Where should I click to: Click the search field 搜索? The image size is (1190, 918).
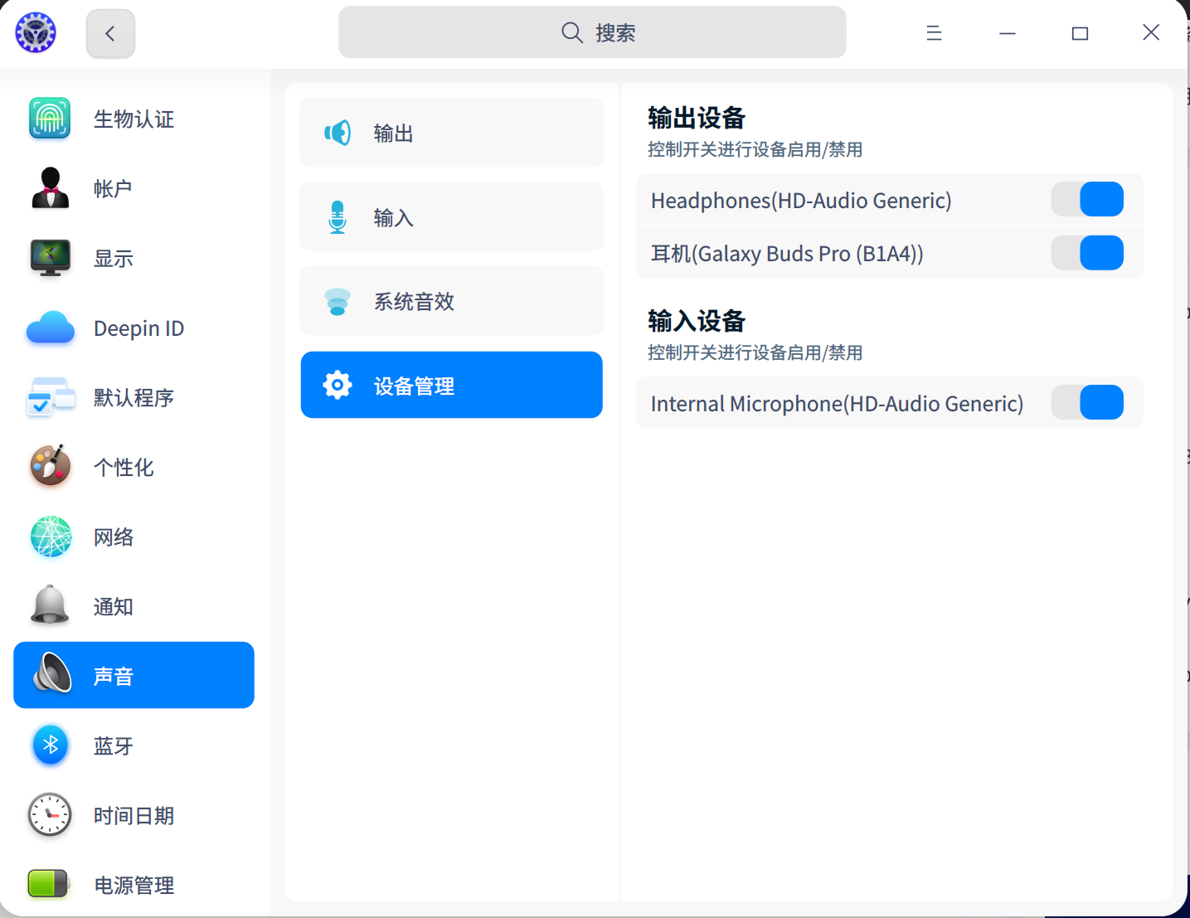point(592,32)
